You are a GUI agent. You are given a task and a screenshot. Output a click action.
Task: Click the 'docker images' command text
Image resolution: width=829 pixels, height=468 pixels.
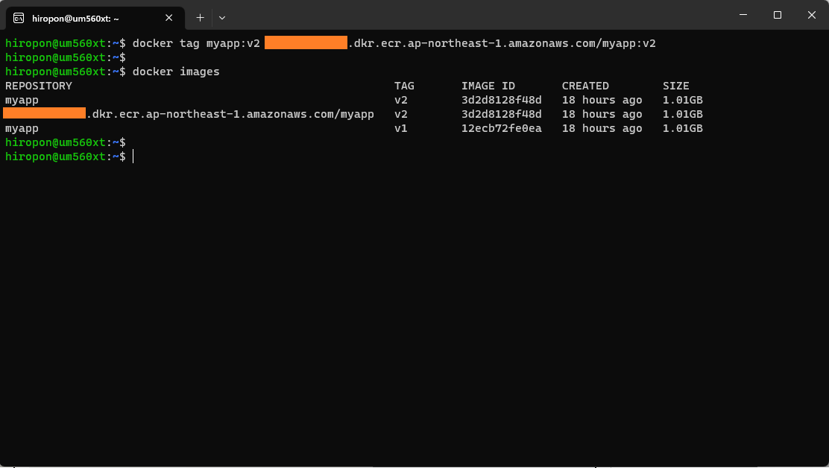[175, 72]
